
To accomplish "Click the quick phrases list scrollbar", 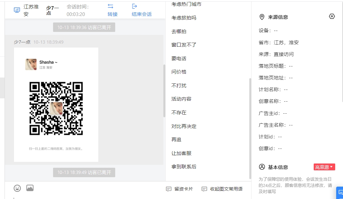I will tap(250, 129).
